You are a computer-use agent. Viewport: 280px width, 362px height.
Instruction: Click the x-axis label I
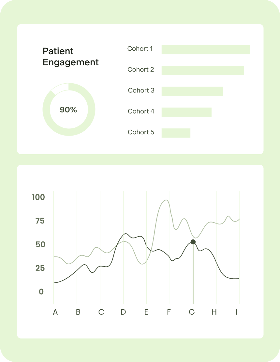(x=236, y=312)
